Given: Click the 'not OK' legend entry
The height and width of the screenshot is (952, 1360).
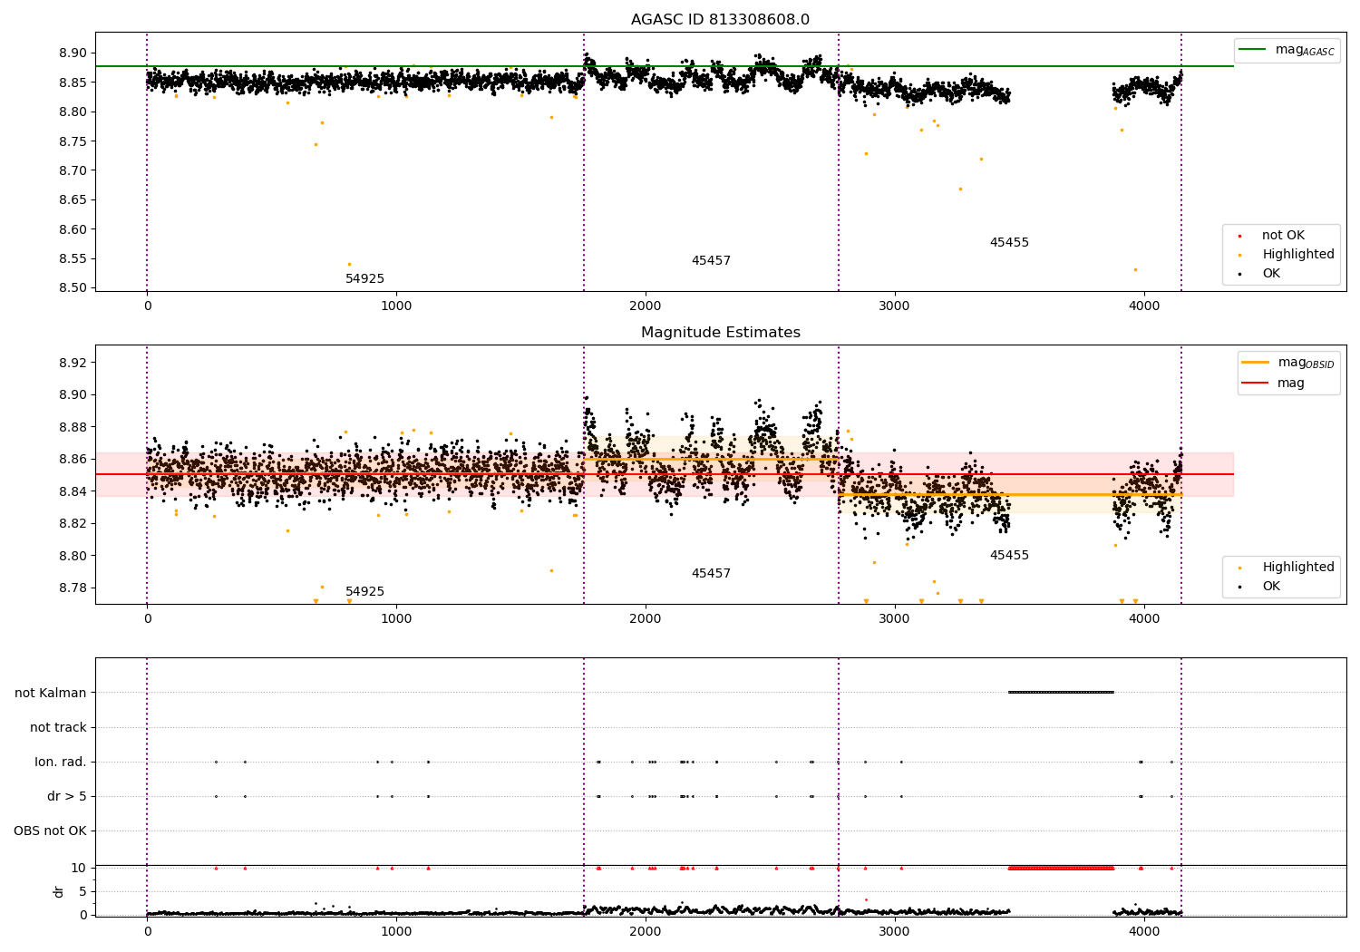Looking at the screenshot, I should pos(1283,236).
